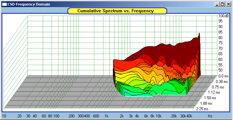
Task: Click the '2.25 ms' time axis label
Action: tap(202, 109)
